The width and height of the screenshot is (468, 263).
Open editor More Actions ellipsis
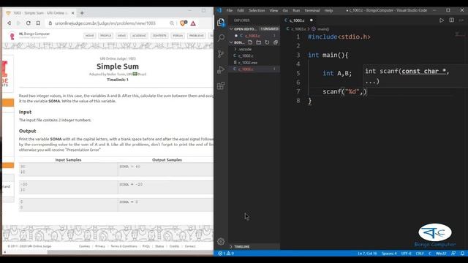(461, 20)
